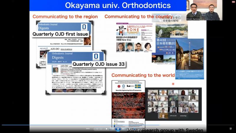The image size is (236, 133).
Task: Click the 'Okayama univ. Orthodontics' slide title
Action: coord(118,5)
